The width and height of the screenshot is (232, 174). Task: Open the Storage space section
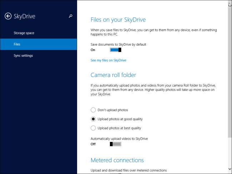point(24,33)
